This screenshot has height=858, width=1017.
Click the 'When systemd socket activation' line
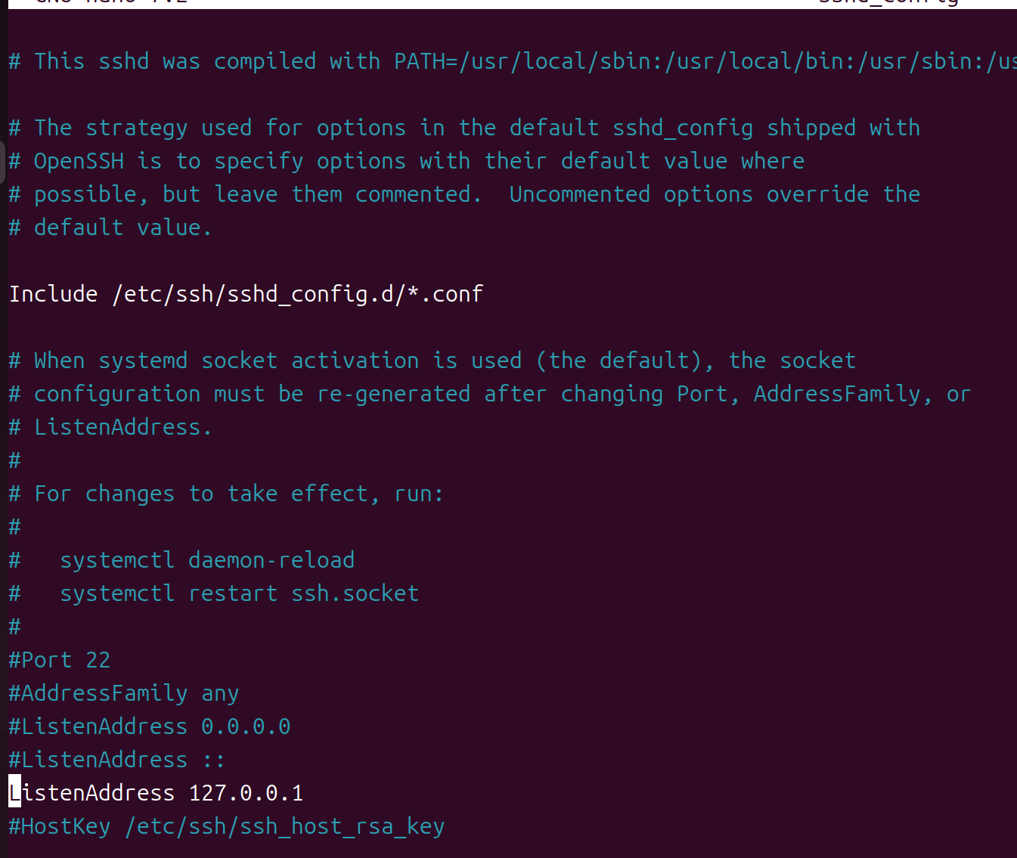point(433,361)
